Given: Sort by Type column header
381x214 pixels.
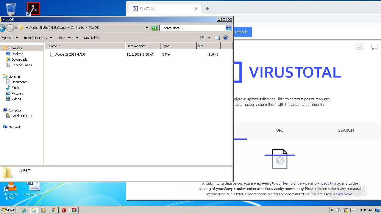Looking at the screenshot, I should click(179, 46).
